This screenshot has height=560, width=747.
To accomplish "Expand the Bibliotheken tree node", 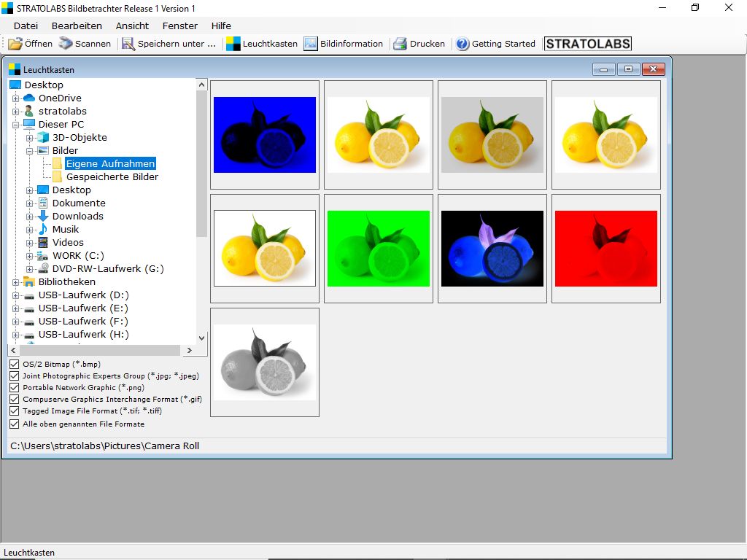I will (16, 282).
